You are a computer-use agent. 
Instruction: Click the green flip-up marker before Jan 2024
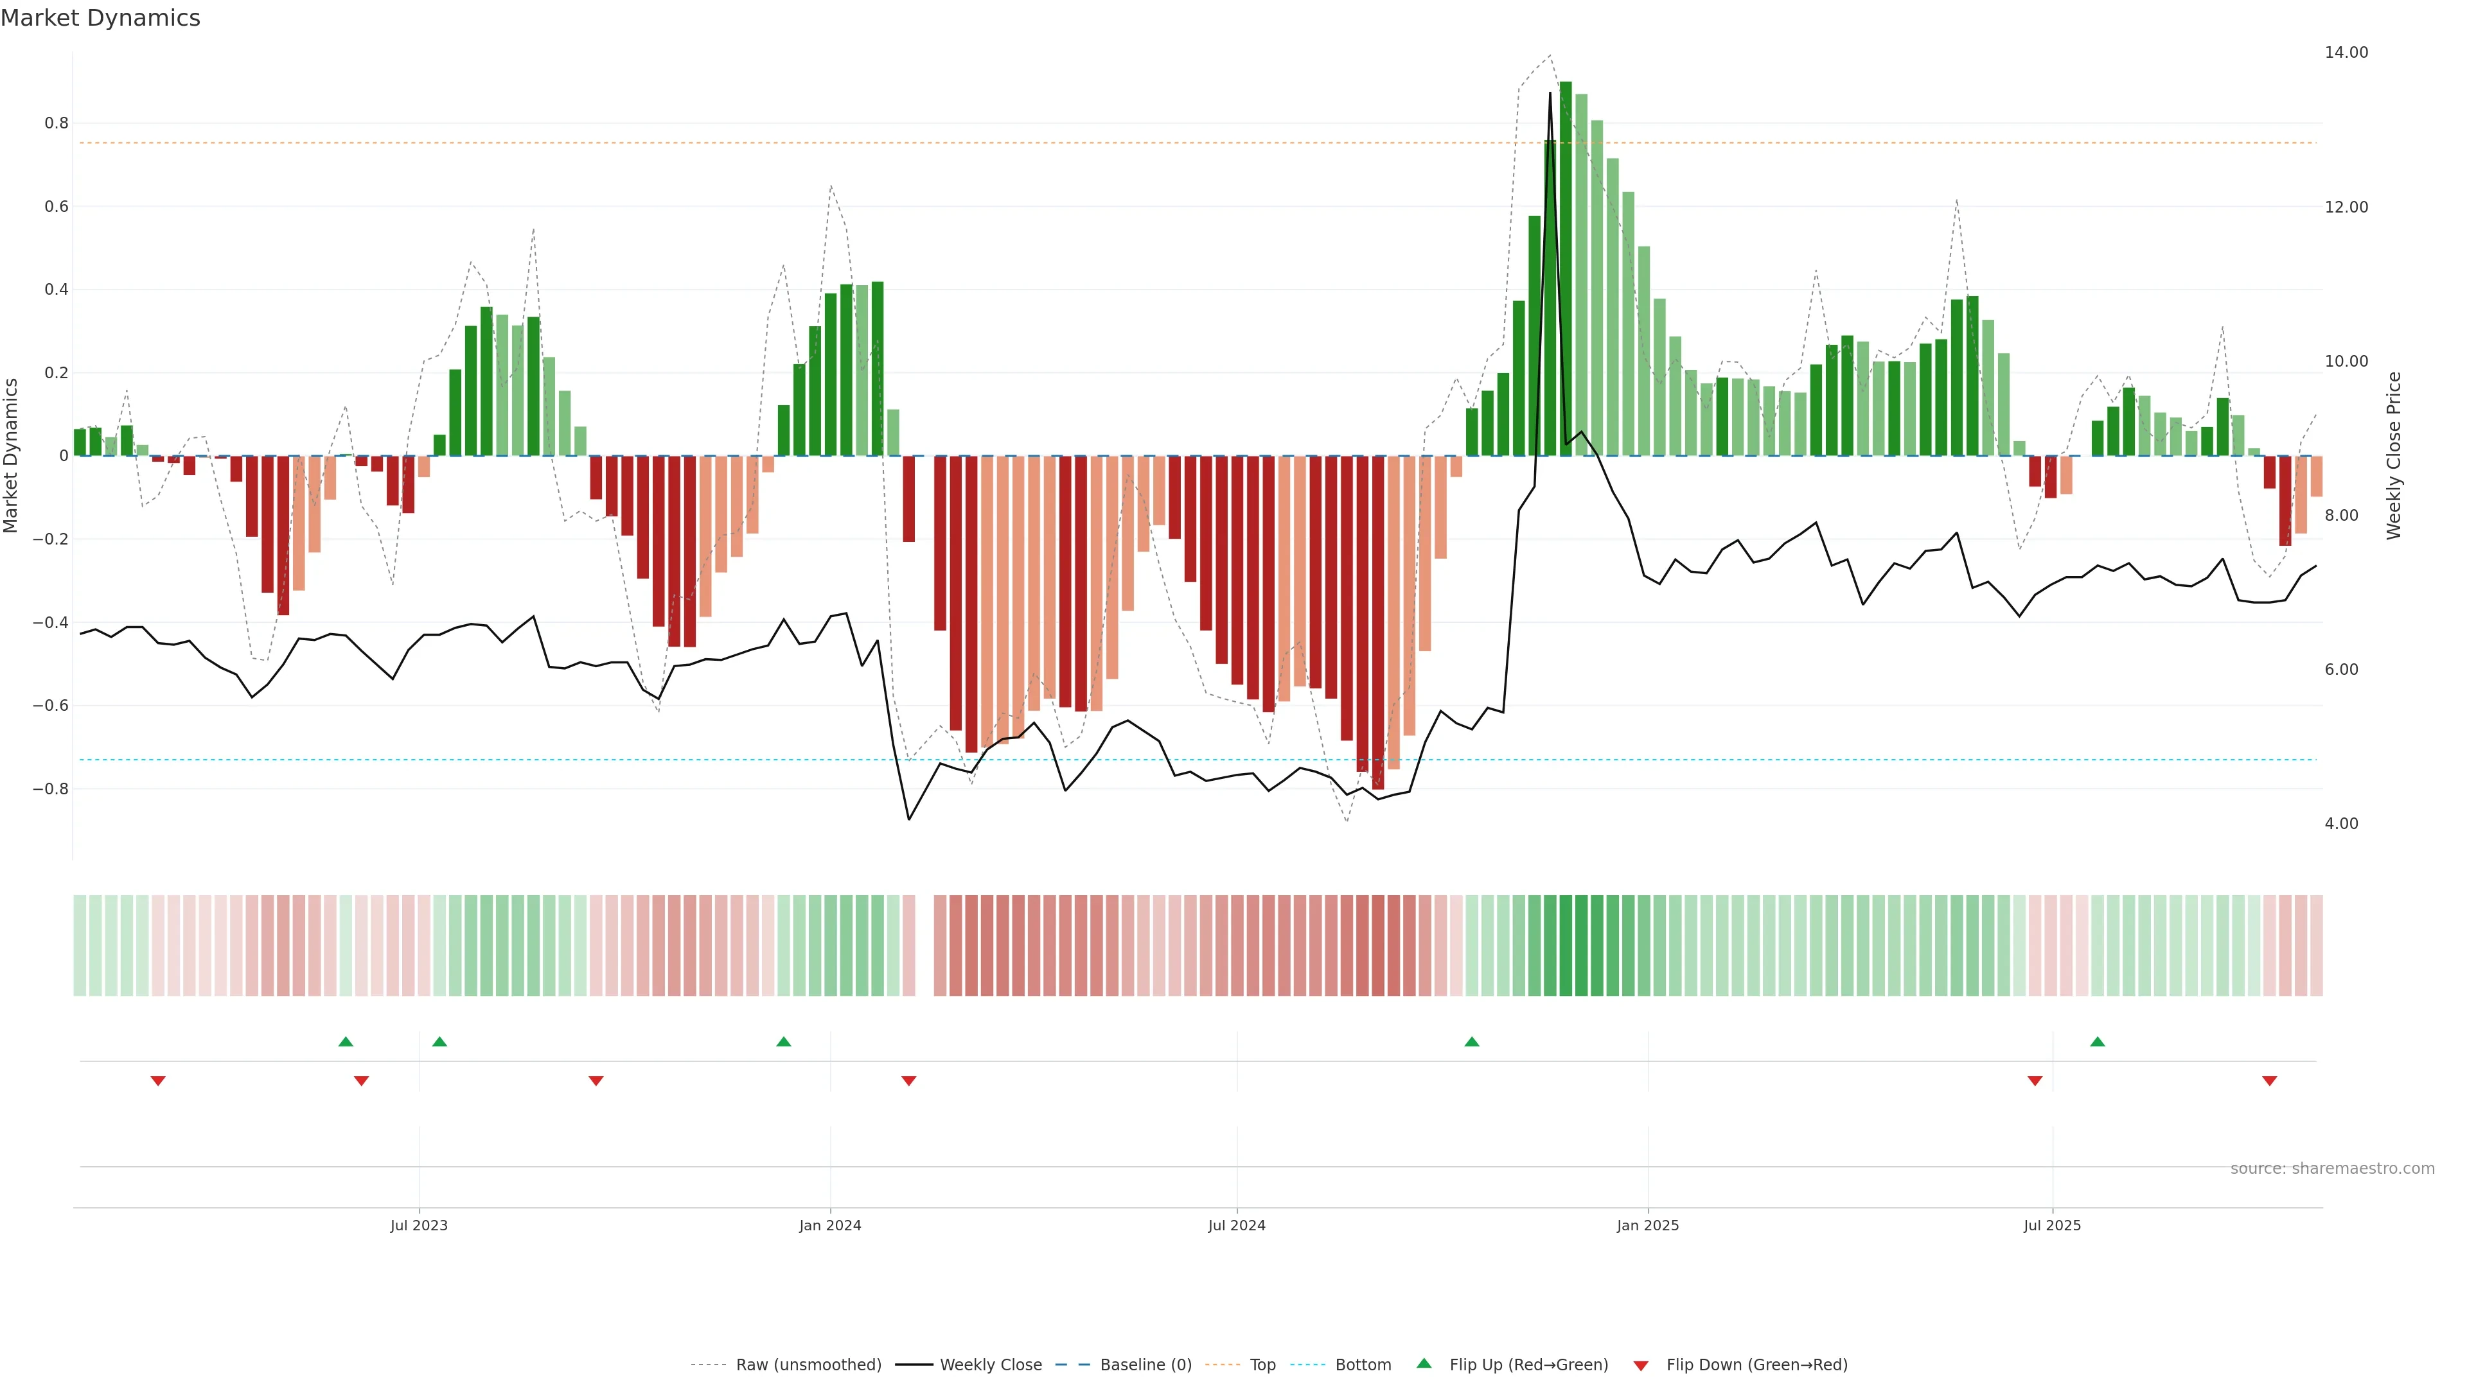coord(783,1042)
